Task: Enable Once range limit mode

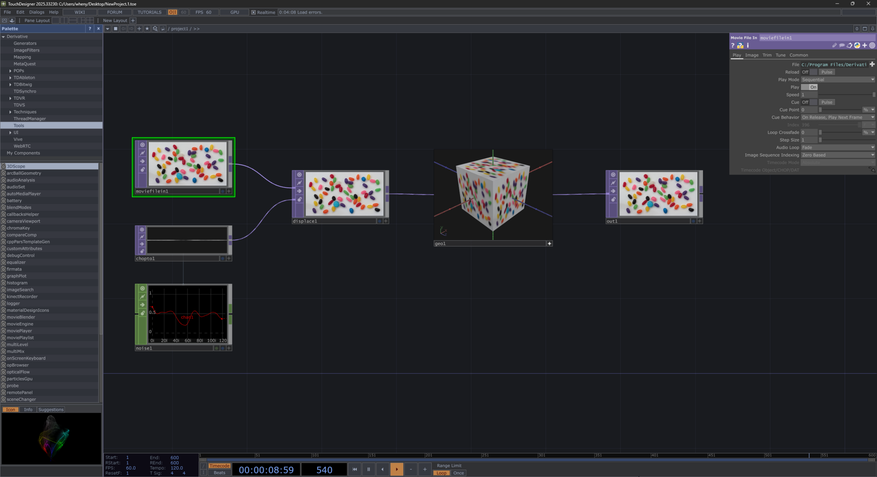Action: click(459, 473)
